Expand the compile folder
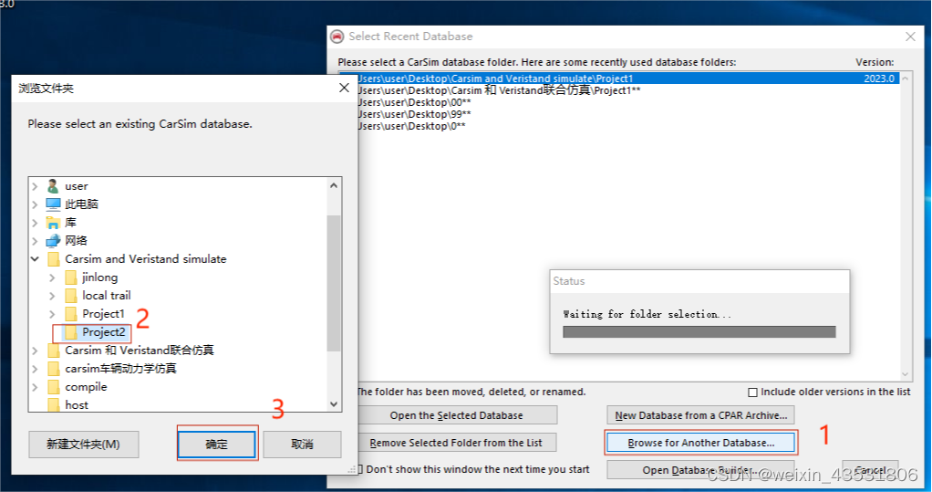Screen dimensions: 932x492 point(35,387)
